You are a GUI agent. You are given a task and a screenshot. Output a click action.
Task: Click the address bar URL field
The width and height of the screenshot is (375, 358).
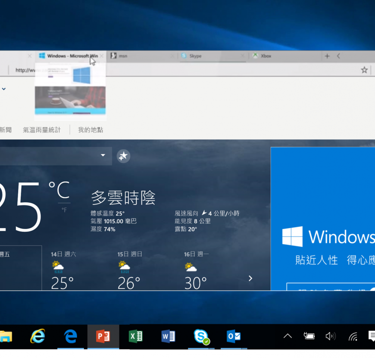184,70
